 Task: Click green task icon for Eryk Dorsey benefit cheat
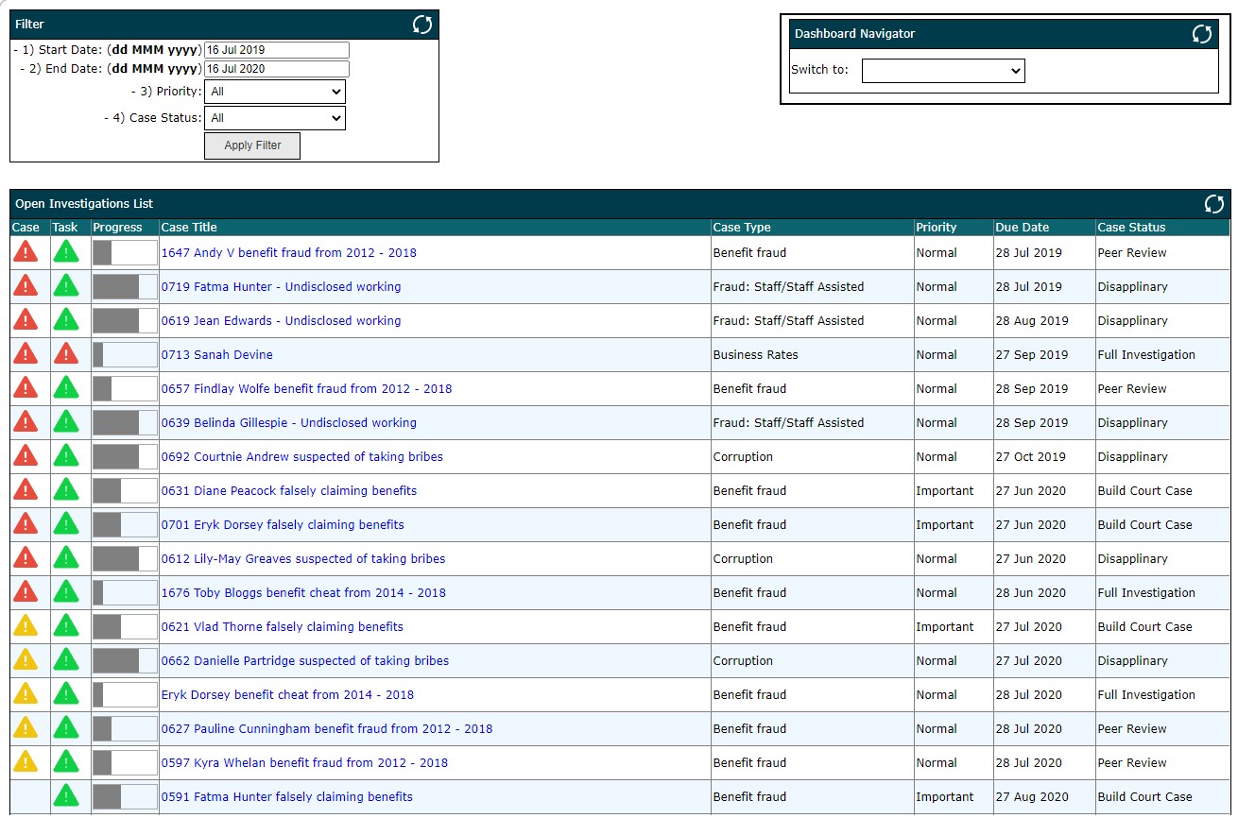pyautogui.click(x=65, y=694)
